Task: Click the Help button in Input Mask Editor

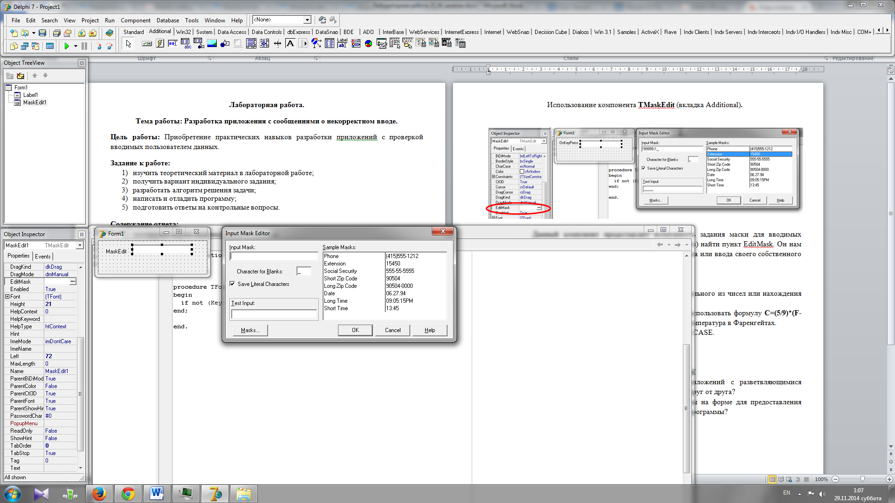Action: [430, 330]
